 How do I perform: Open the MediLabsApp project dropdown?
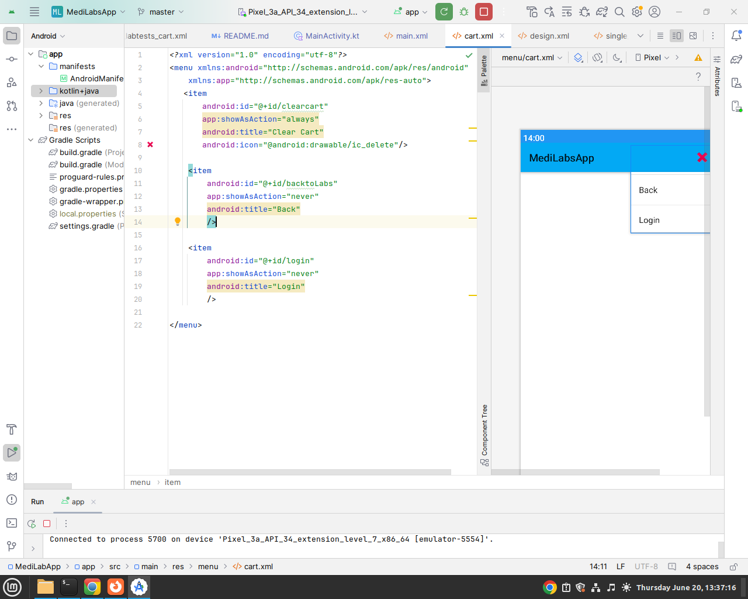[89, 12]
